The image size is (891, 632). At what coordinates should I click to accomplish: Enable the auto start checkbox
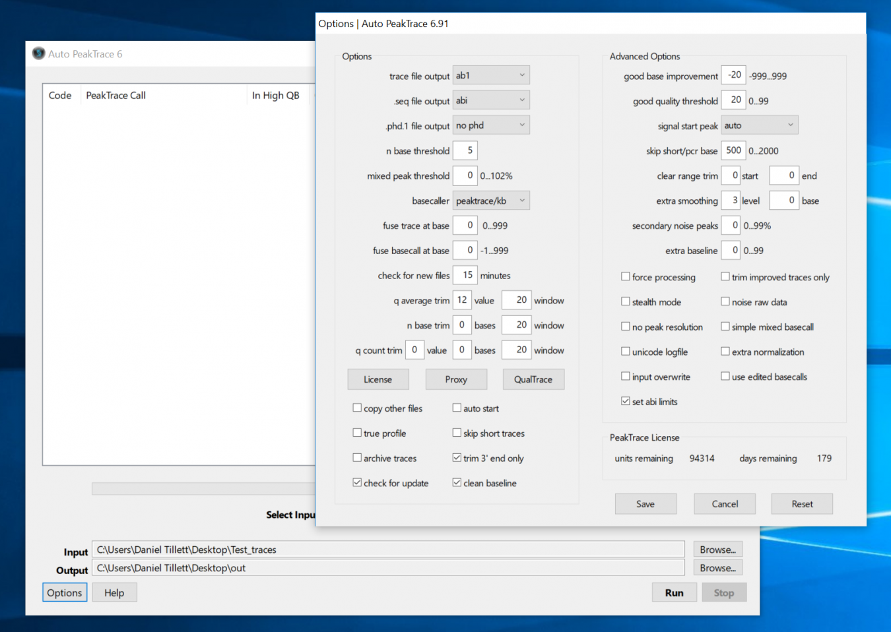[x=457, y=408]
